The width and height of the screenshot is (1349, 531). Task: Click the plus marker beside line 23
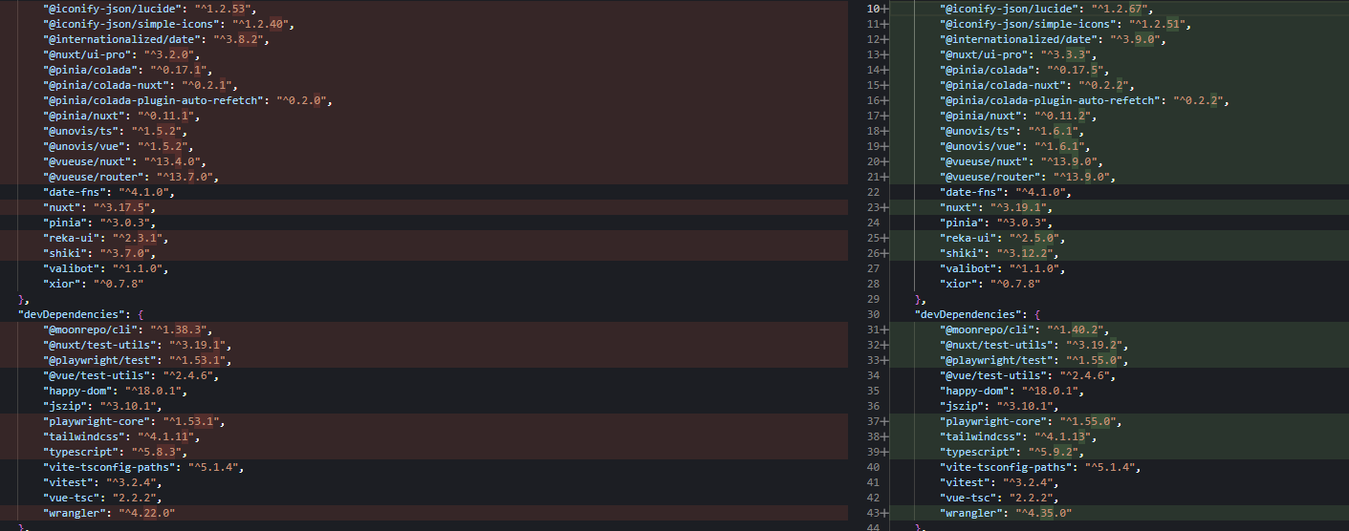click(x=883, y=207)
